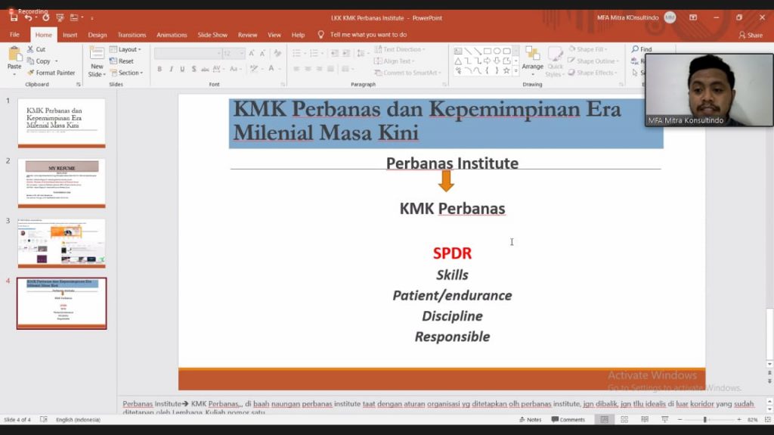Switch to the Slide Show tab
Screen dimensions: 774x435
[x=212, y=35]
